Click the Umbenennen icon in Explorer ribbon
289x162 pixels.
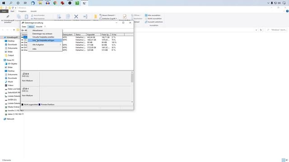tap(85, 17)
